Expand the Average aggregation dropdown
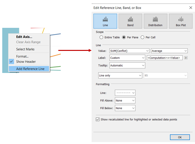 coord(169,51)
